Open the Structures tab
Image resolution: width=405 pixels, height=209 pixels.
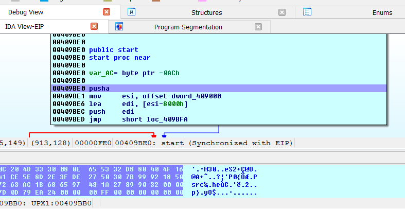click(206, 12)
